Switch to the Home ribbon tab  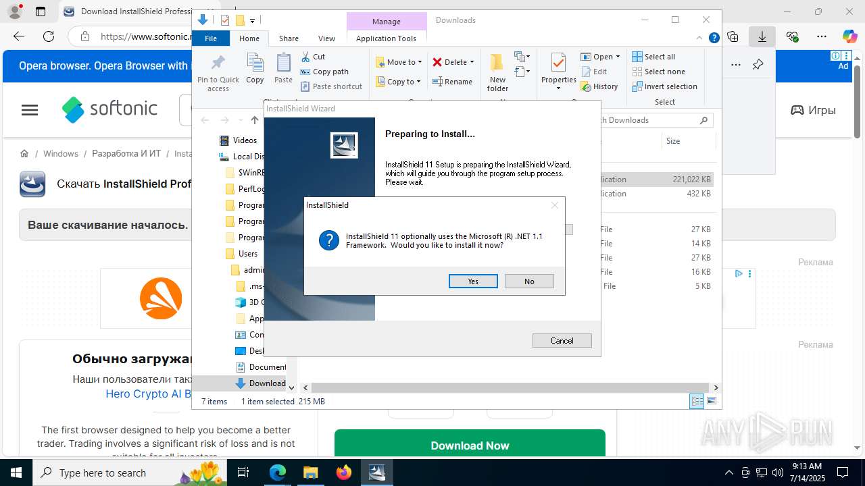[x=249, y=38]
